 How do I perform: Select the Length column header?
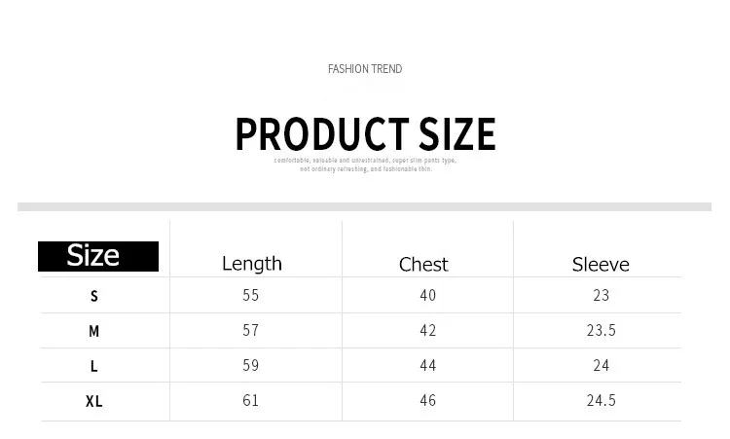[x=252, y=264]
